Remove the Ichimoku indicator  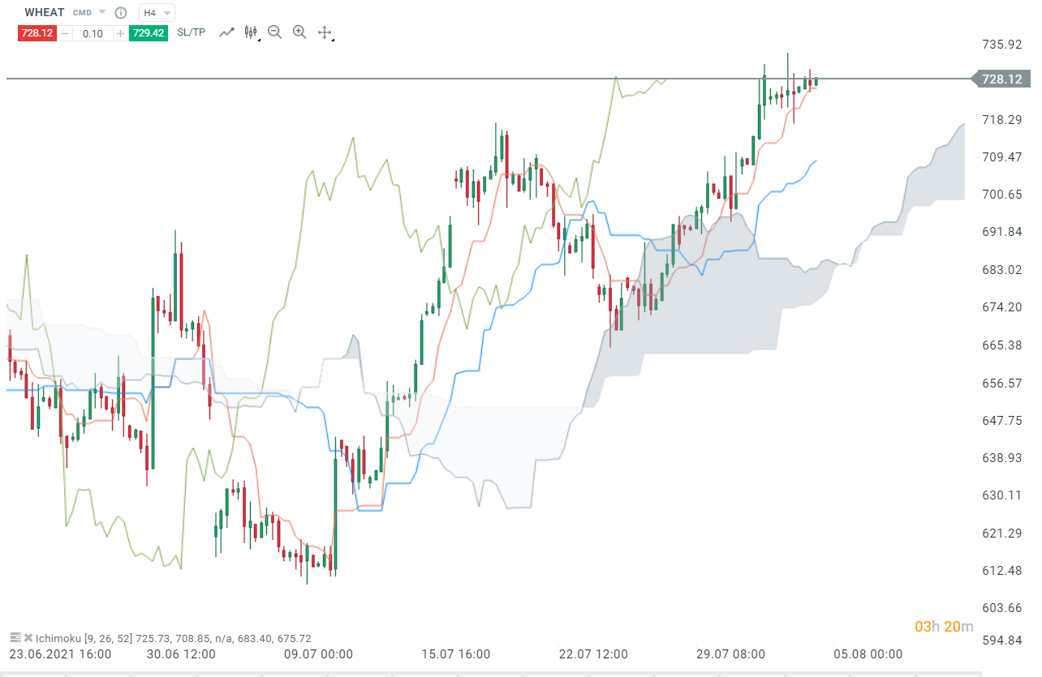[x=28, y=638]
